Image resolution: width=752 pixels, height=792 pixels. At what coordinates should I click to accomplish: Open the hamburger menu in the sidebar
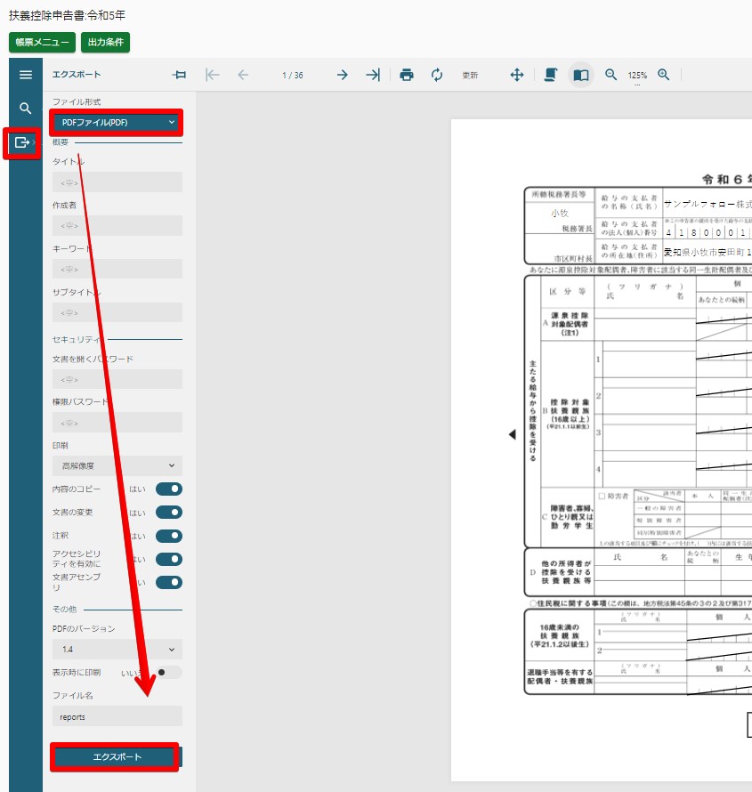[25, 75]
